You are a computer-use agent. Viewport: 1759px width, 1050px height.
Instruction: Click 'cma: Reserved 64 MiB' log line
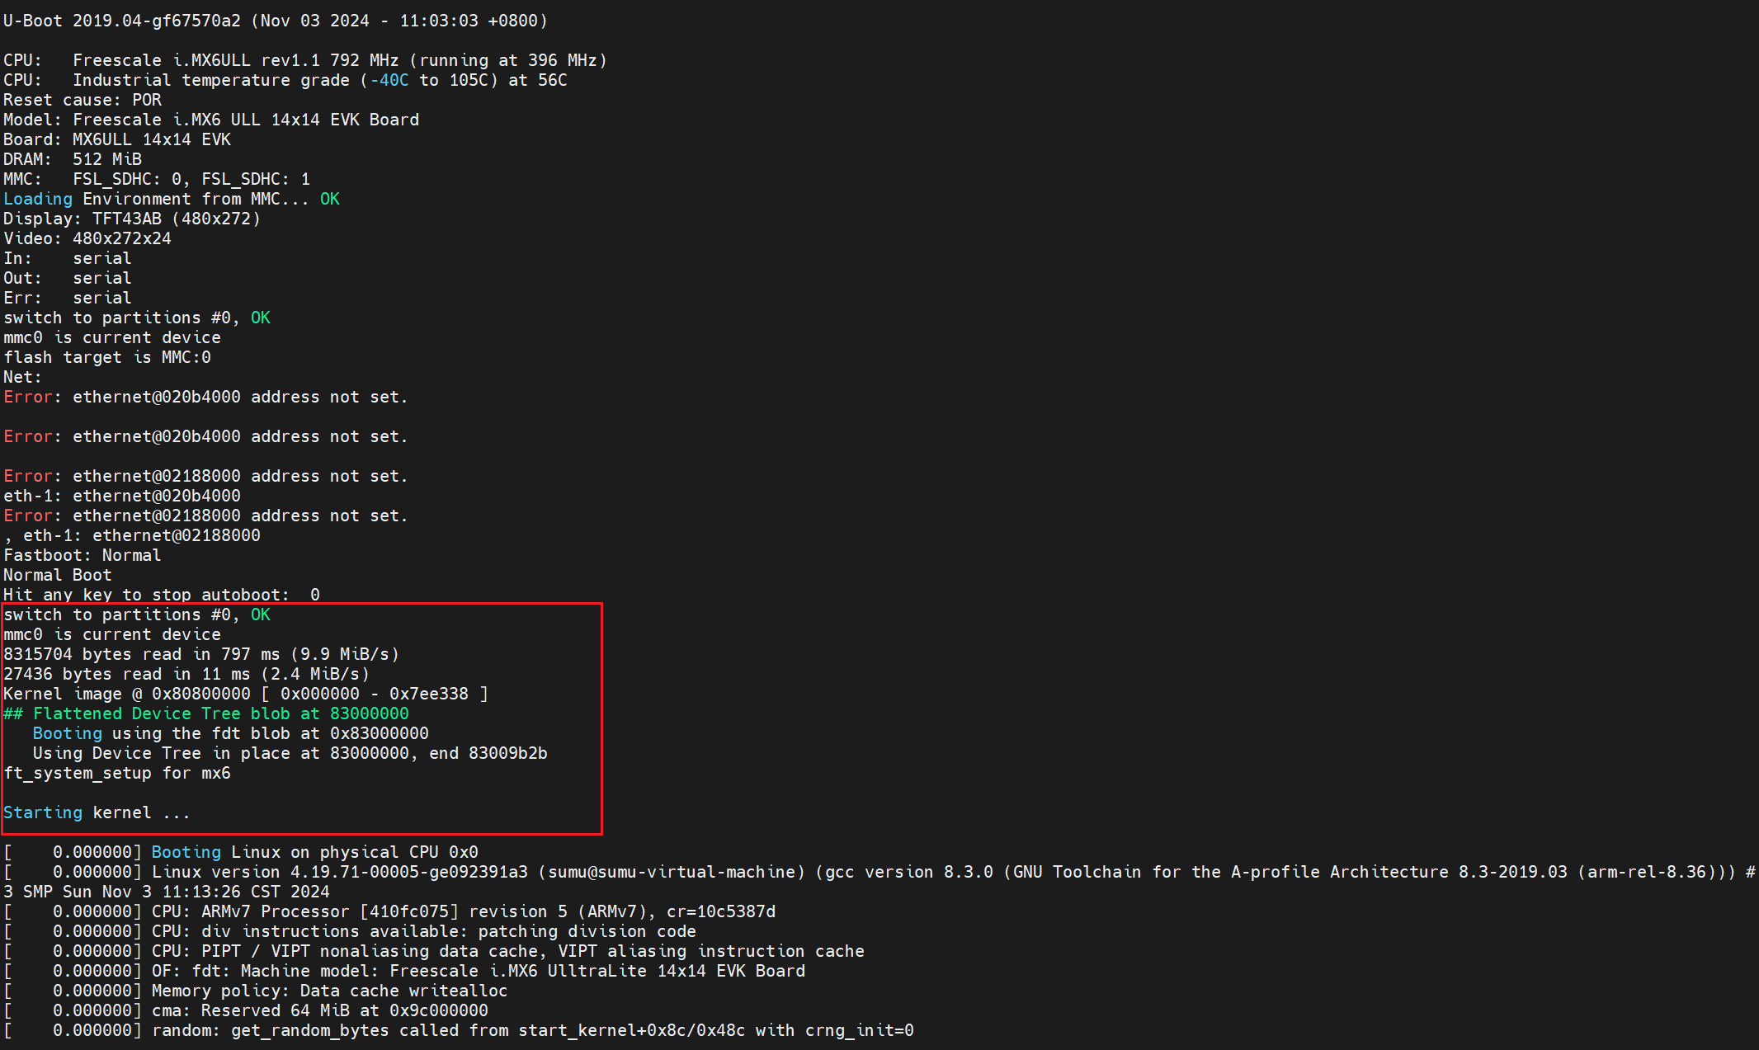point(319,1010)
